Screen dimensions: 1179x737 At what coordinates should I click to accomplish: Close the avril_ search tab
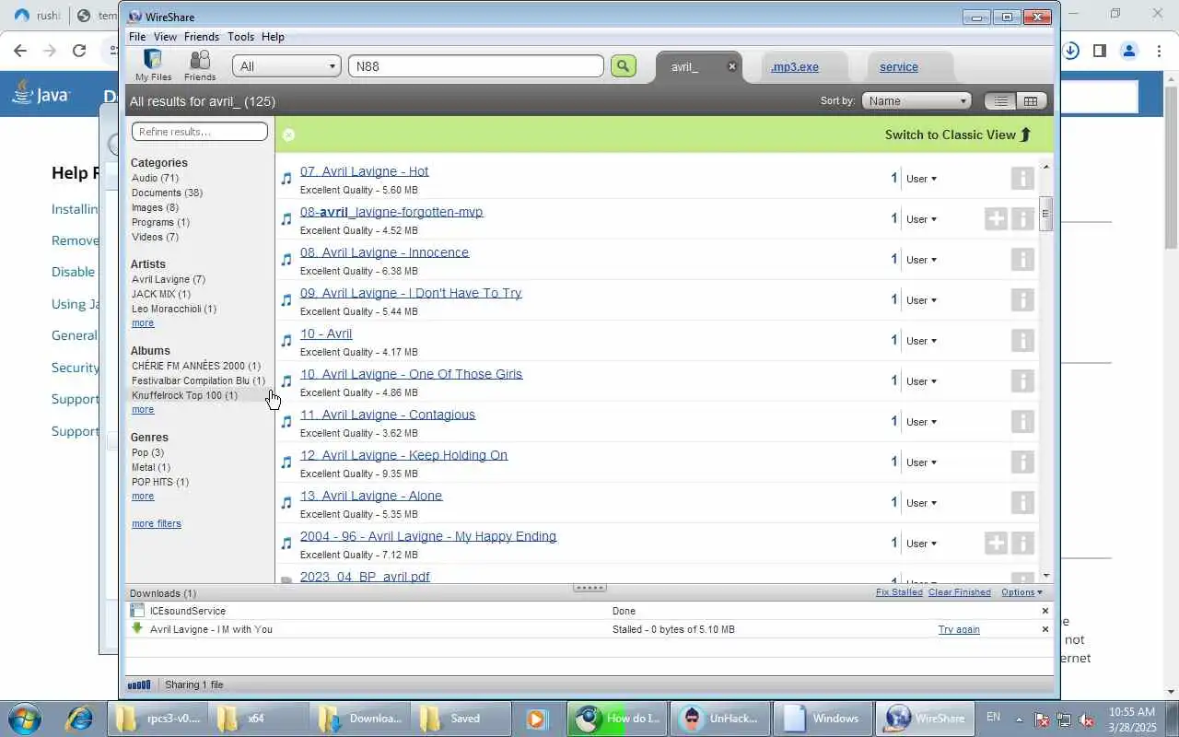click(732, 66)
